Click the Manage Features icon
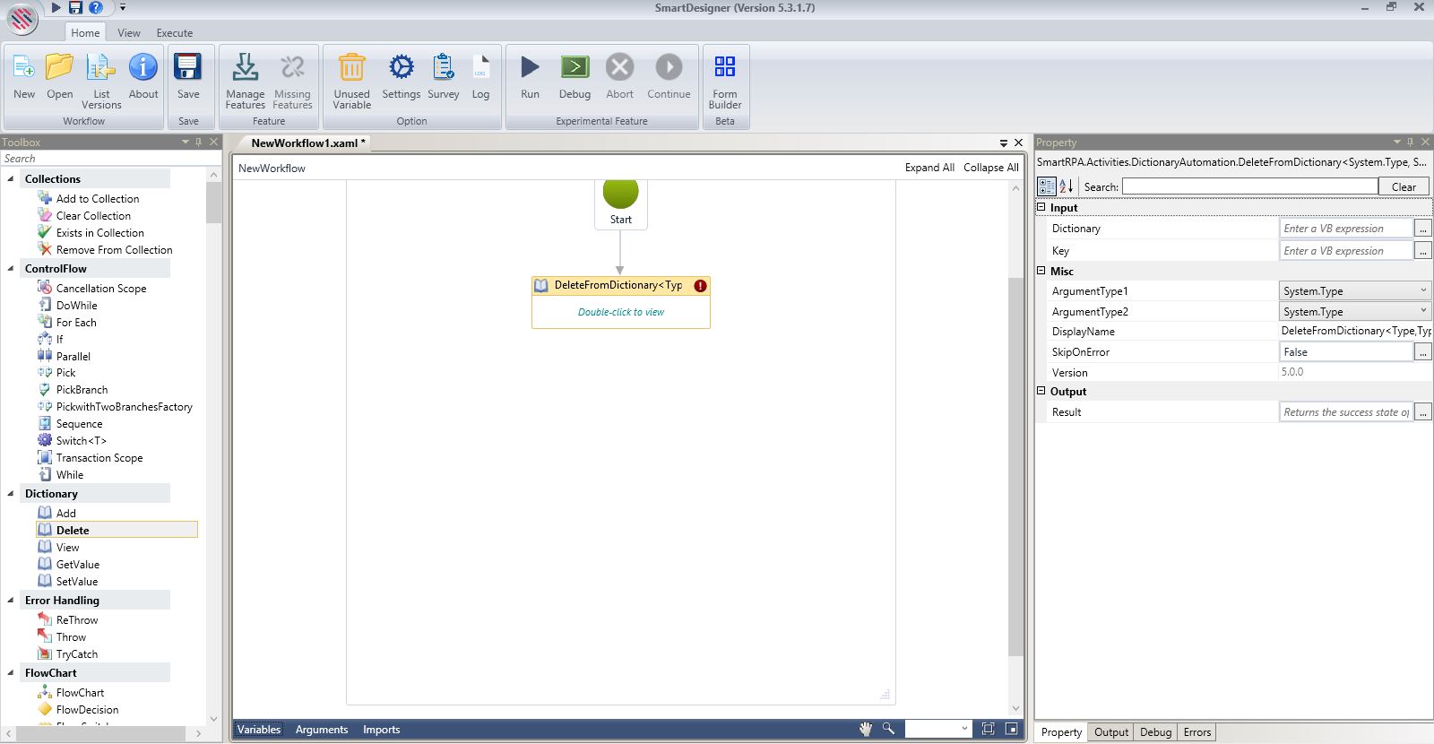 (x=245, y=68)
